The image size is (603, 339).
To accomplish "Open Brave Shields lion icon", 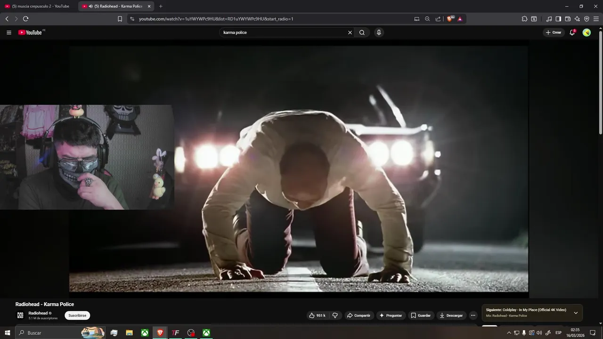I will [449, 19].
